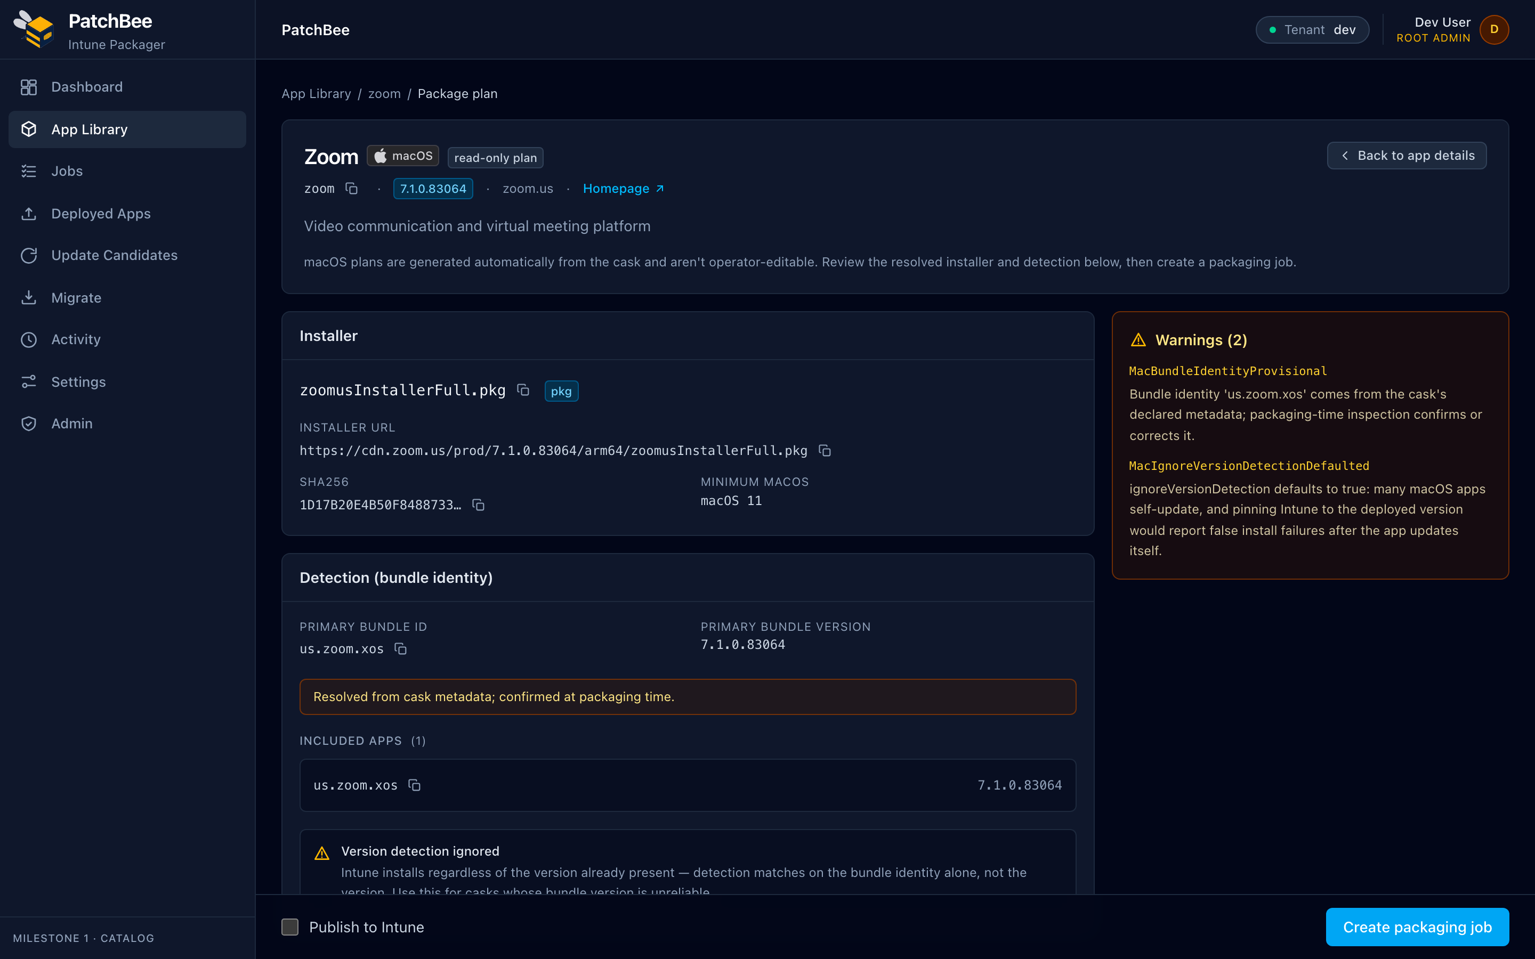The width and height of the screenshot is (1535, 959).
Task: Click the PatchBee bee logo
Action: pyautogui.click(x=34, y=29)
